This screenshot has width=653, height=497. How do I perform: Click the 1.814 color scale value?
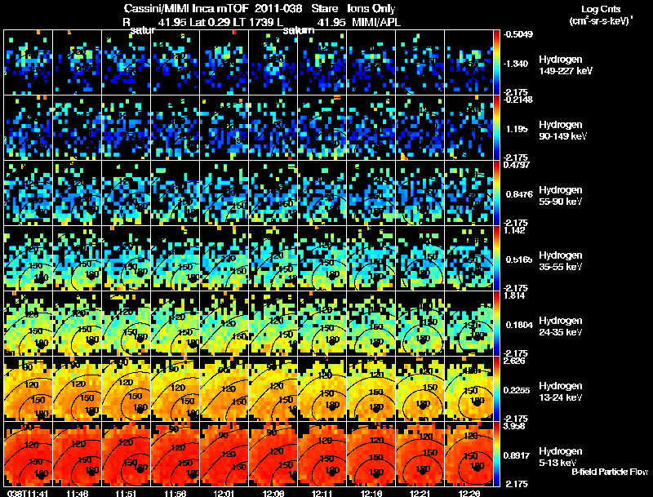pyautogui.click(x=514, y=295)
